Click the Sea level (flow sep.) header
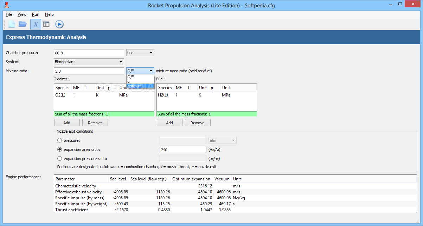Screen dimensions: 423x226 click(x=149, y=179)
